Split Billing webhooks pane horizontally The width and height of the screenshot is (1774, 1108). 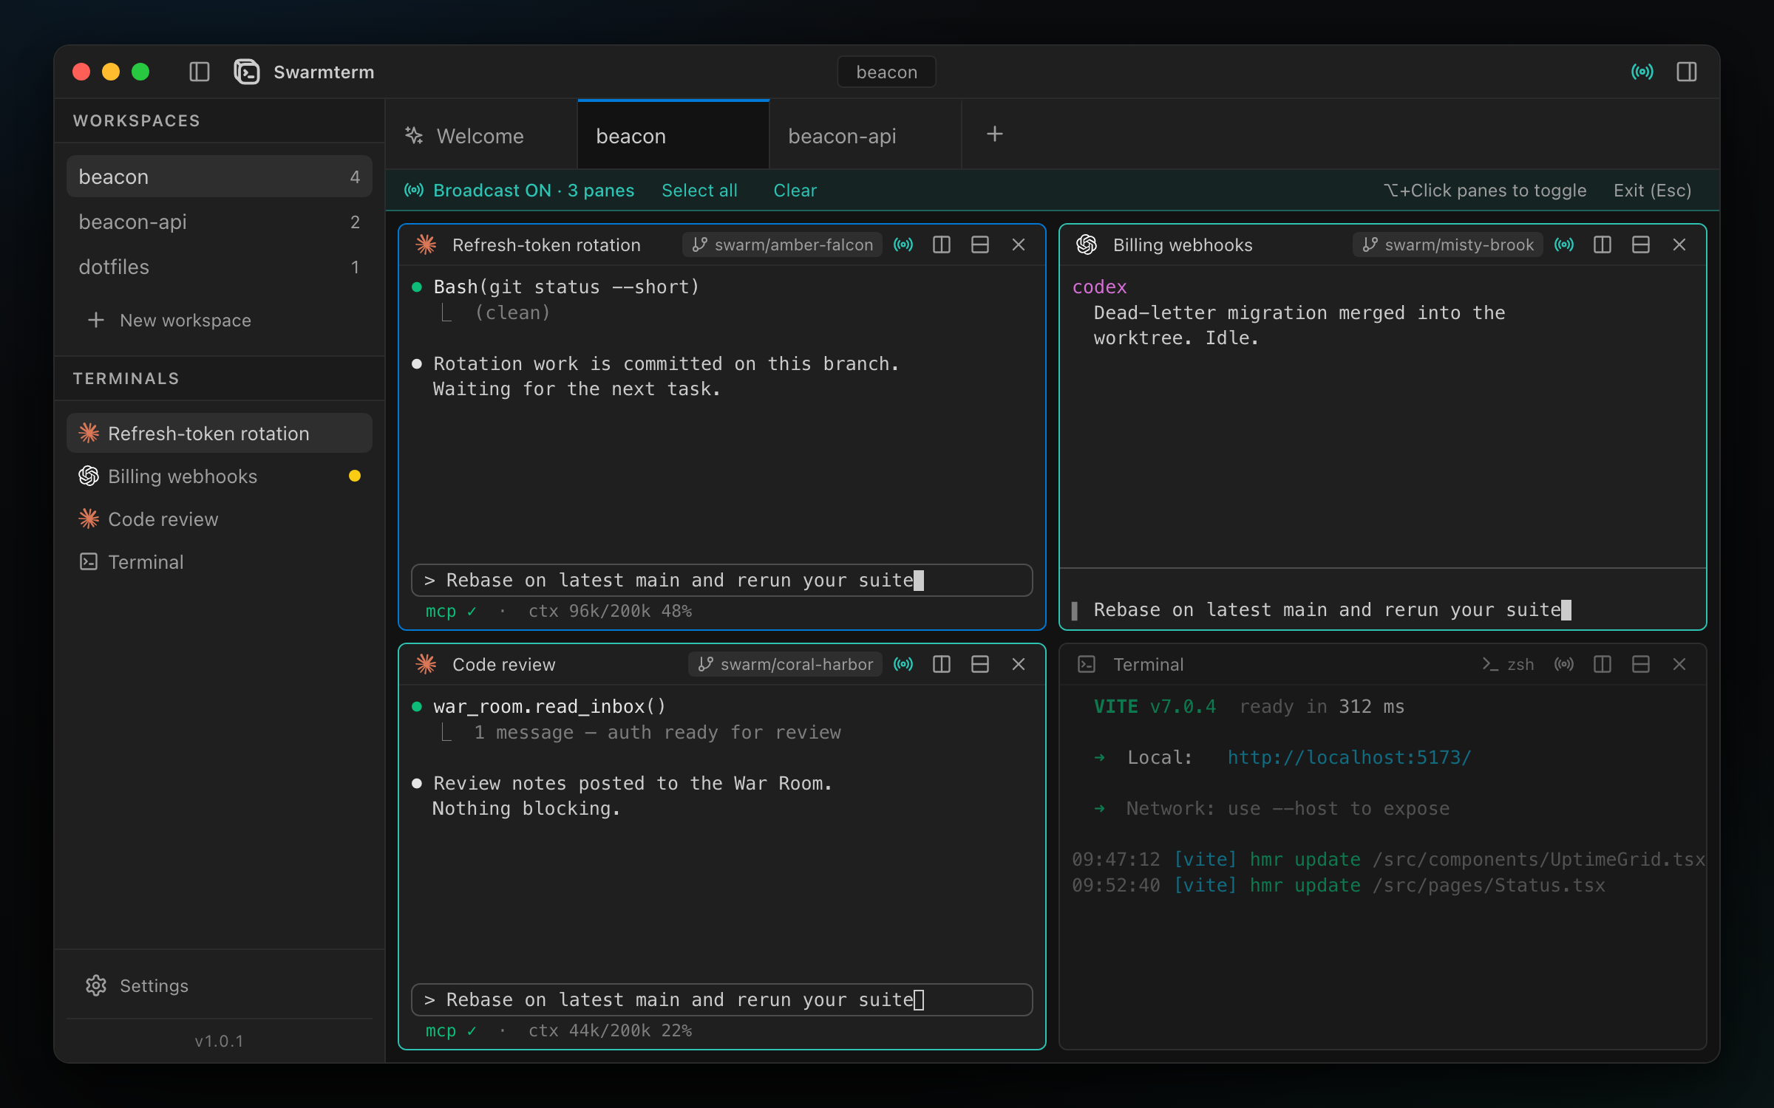pos(1641,244)
